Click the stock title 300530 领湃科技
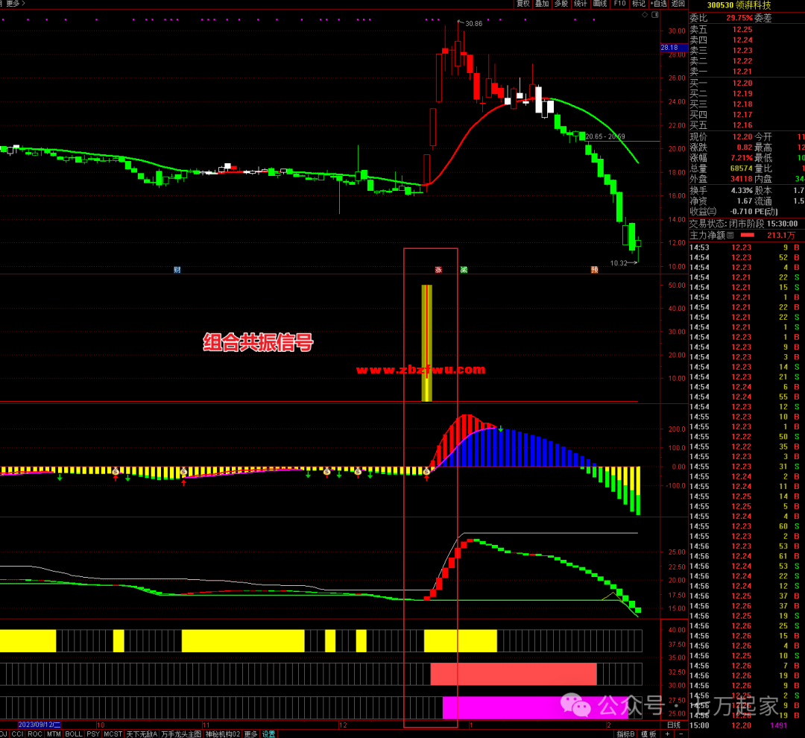Viewport: 805px width, 738px height. point(739,5)
